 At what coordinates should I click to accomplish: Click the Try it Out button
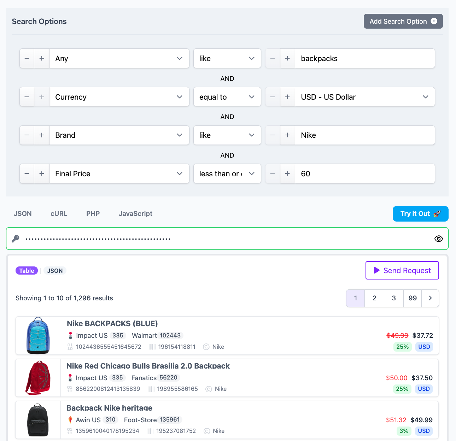pyautogui.click(x=421, y=214)
